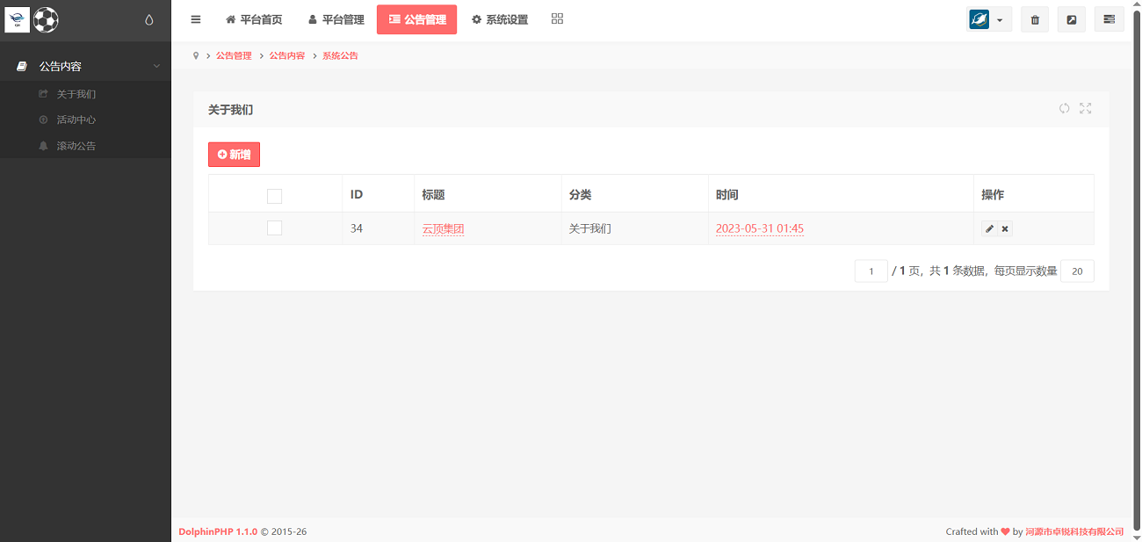Screen dimensions: 1142x542
Task: Expand 关于我们 panel to fullscreen
Action: [x=1085, y=108]
